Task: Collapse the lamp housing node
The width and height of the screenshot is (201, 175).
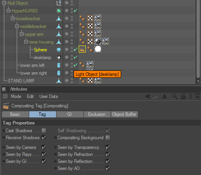Action: 26,42
